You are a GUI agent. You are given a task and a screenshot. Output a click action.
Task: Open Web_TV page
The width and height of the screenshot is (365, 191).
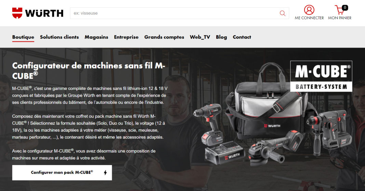coord(200,37)
